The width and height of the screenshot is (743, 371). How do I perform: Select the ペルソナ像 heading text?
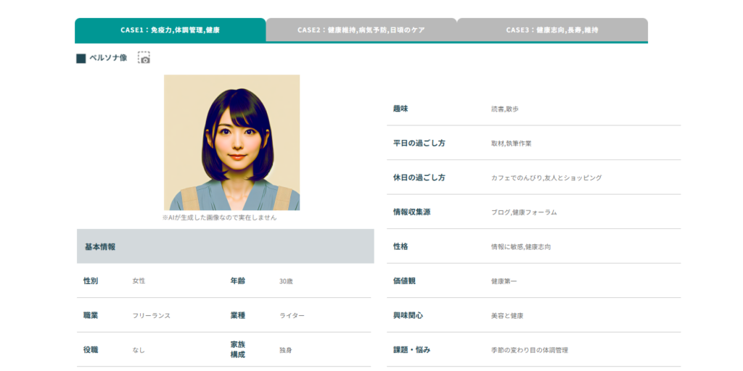(x=108, y=58)
